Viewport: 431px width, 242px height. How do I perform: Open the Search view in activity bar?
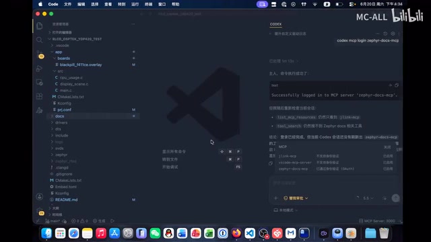pos(39,40)
